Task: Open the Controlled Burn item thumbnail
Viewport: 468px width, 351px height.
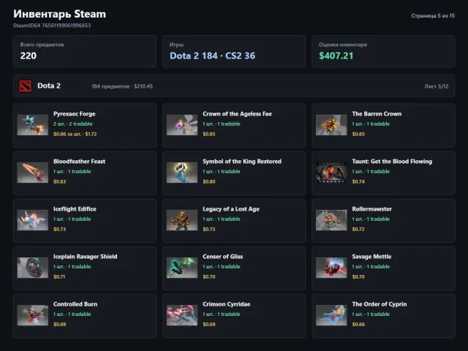Action: (33, 315)
